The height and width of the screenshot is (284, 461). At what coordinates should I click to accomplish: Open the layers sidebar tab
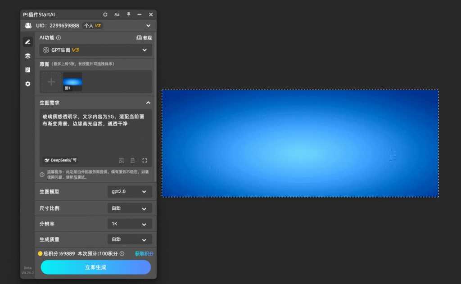click(27, 56)
